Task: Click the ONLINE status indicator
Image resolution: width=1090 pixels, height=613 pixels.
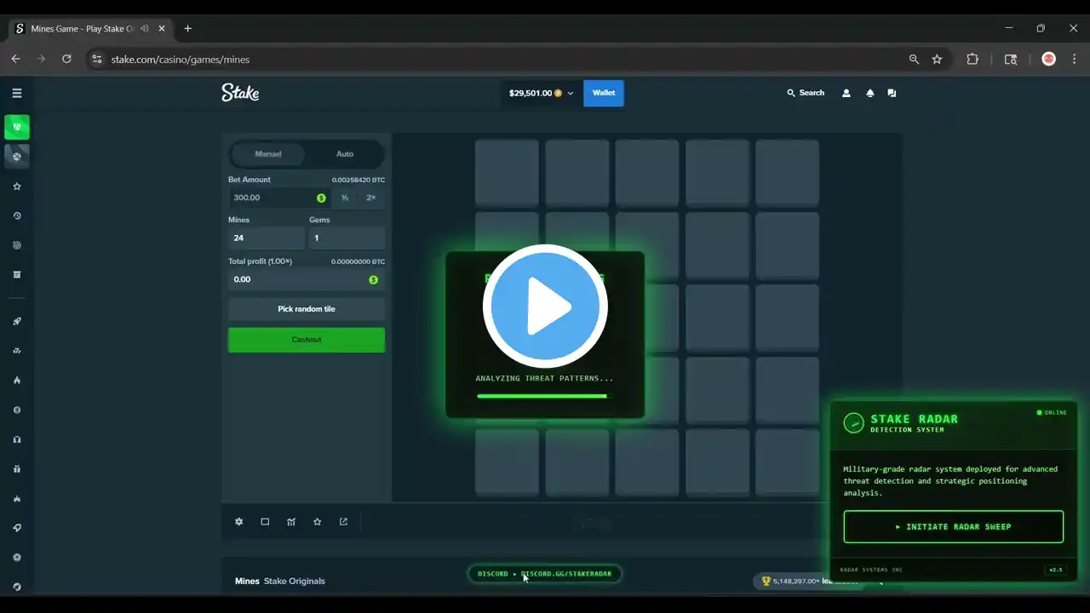Action: tap(1052, 413)
